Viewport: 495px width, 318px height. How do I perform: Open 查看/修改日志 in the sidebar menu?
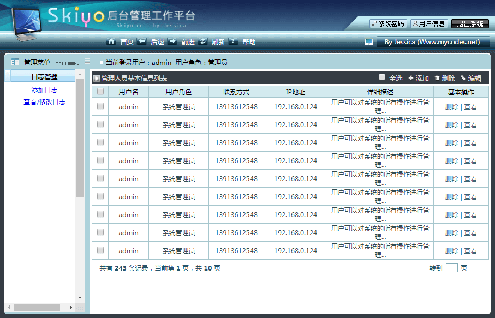click(x=44, y=102)
